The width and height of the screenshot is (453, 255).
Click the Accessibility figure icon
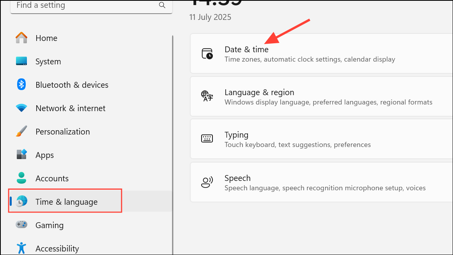[x=21, y=248]
